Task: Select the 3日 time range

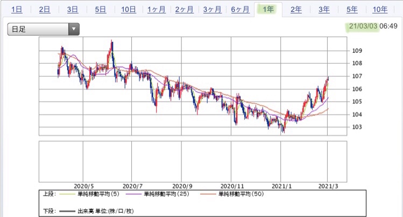Action: click(x=73, y=10)
